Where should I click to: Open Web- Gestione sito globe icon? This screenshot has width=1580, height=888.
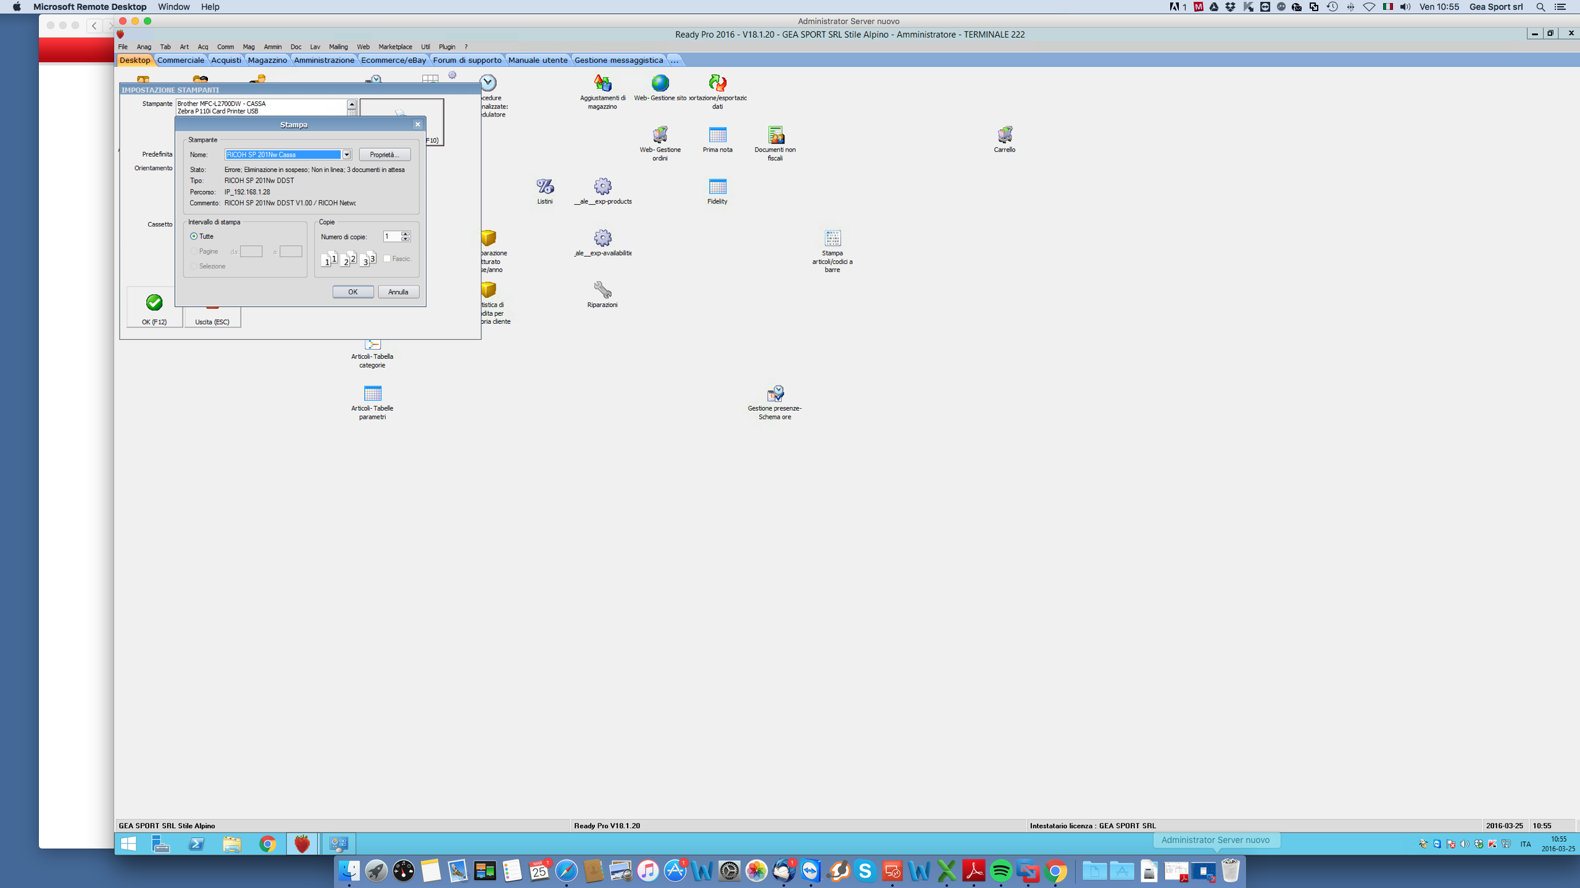pos(660,83)
